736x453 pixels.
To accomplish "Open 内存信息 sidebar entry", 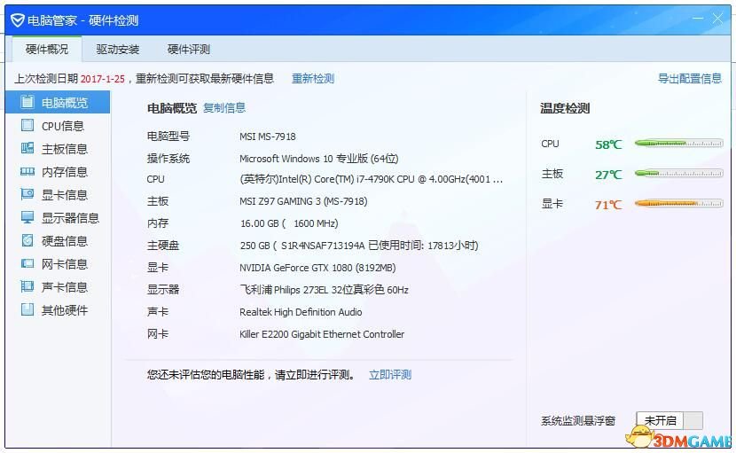I will tap(58, 171).
